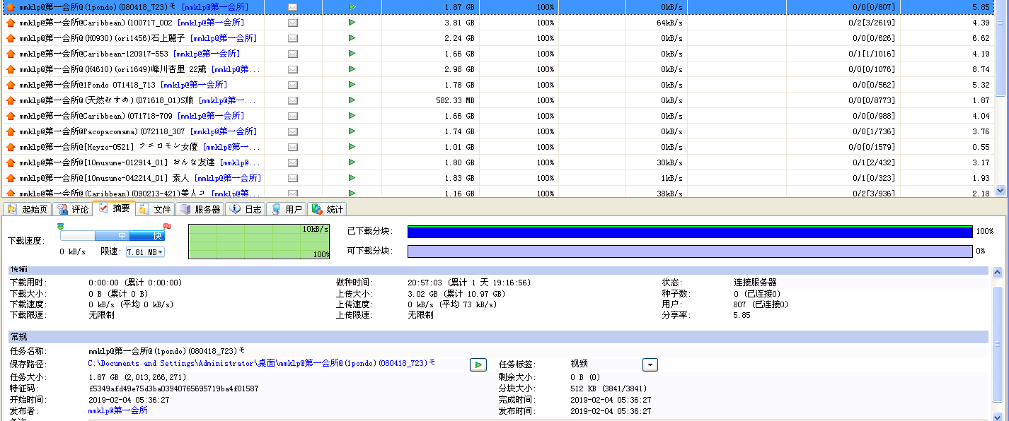
Task: Switch to the 服务器 tab
Action: click(x=200, y=209)
